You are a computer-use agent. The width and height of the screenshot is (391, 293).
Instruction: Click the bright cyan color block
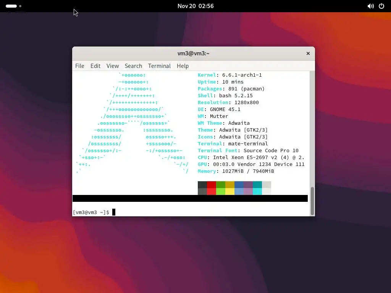pyautogui.click(x=257, y=192)
